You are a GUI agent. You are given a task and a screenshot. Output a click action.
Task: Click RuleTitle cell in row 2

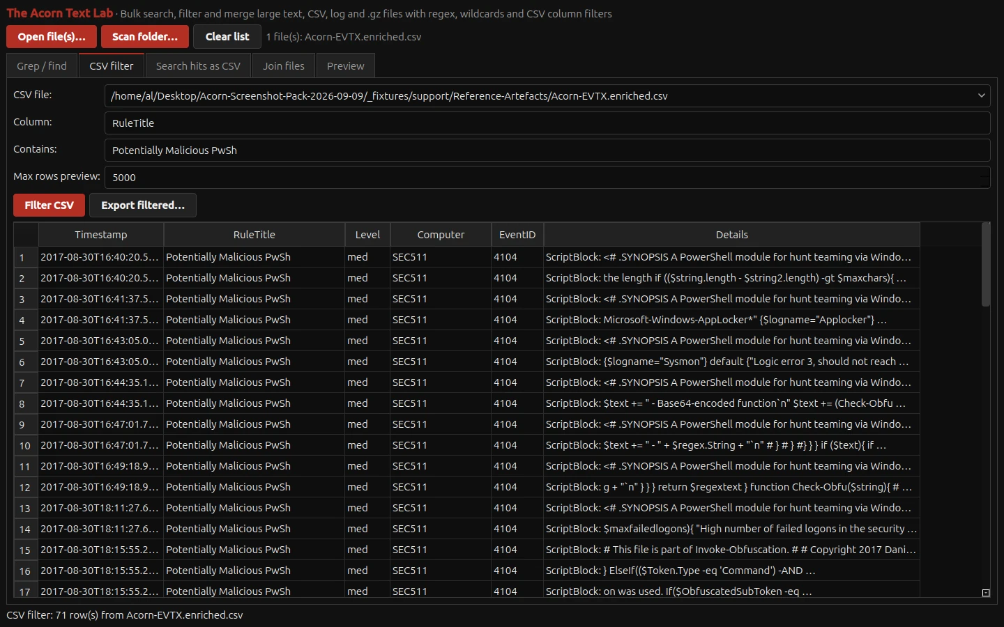pos(254,278)
